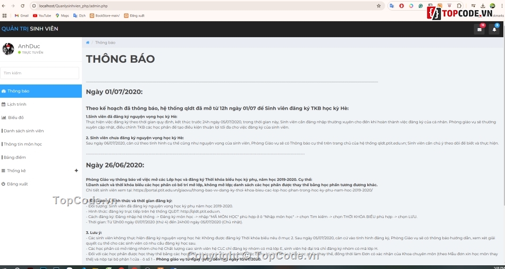The height and width of the screenshot is (269, 505).
Task: Open Biểu đồ in the sidebar
Action: [41, 117]
